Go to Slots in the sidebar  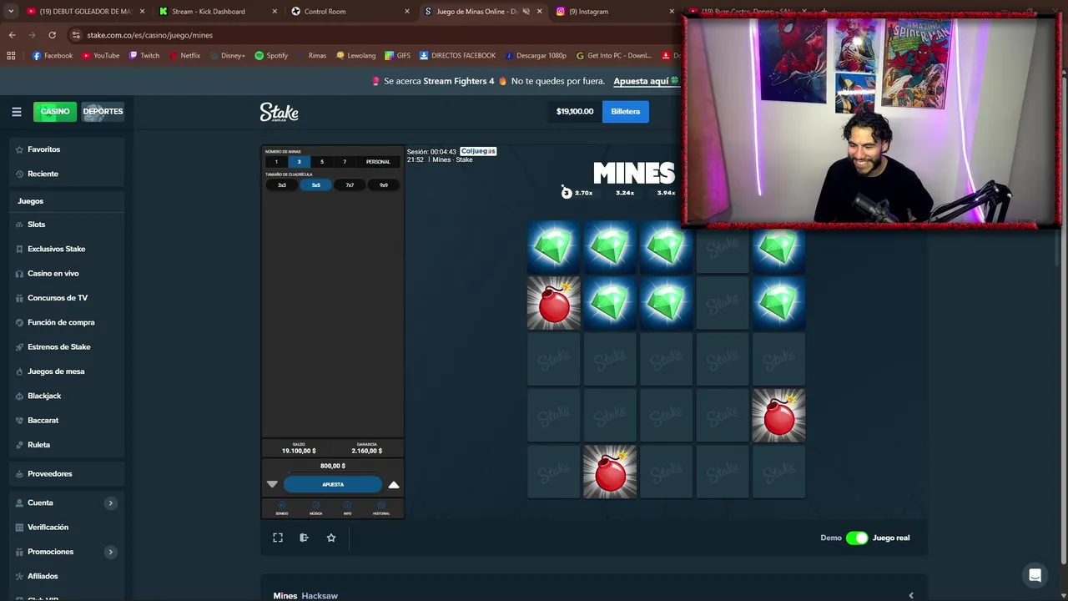[x=36, y=225]
